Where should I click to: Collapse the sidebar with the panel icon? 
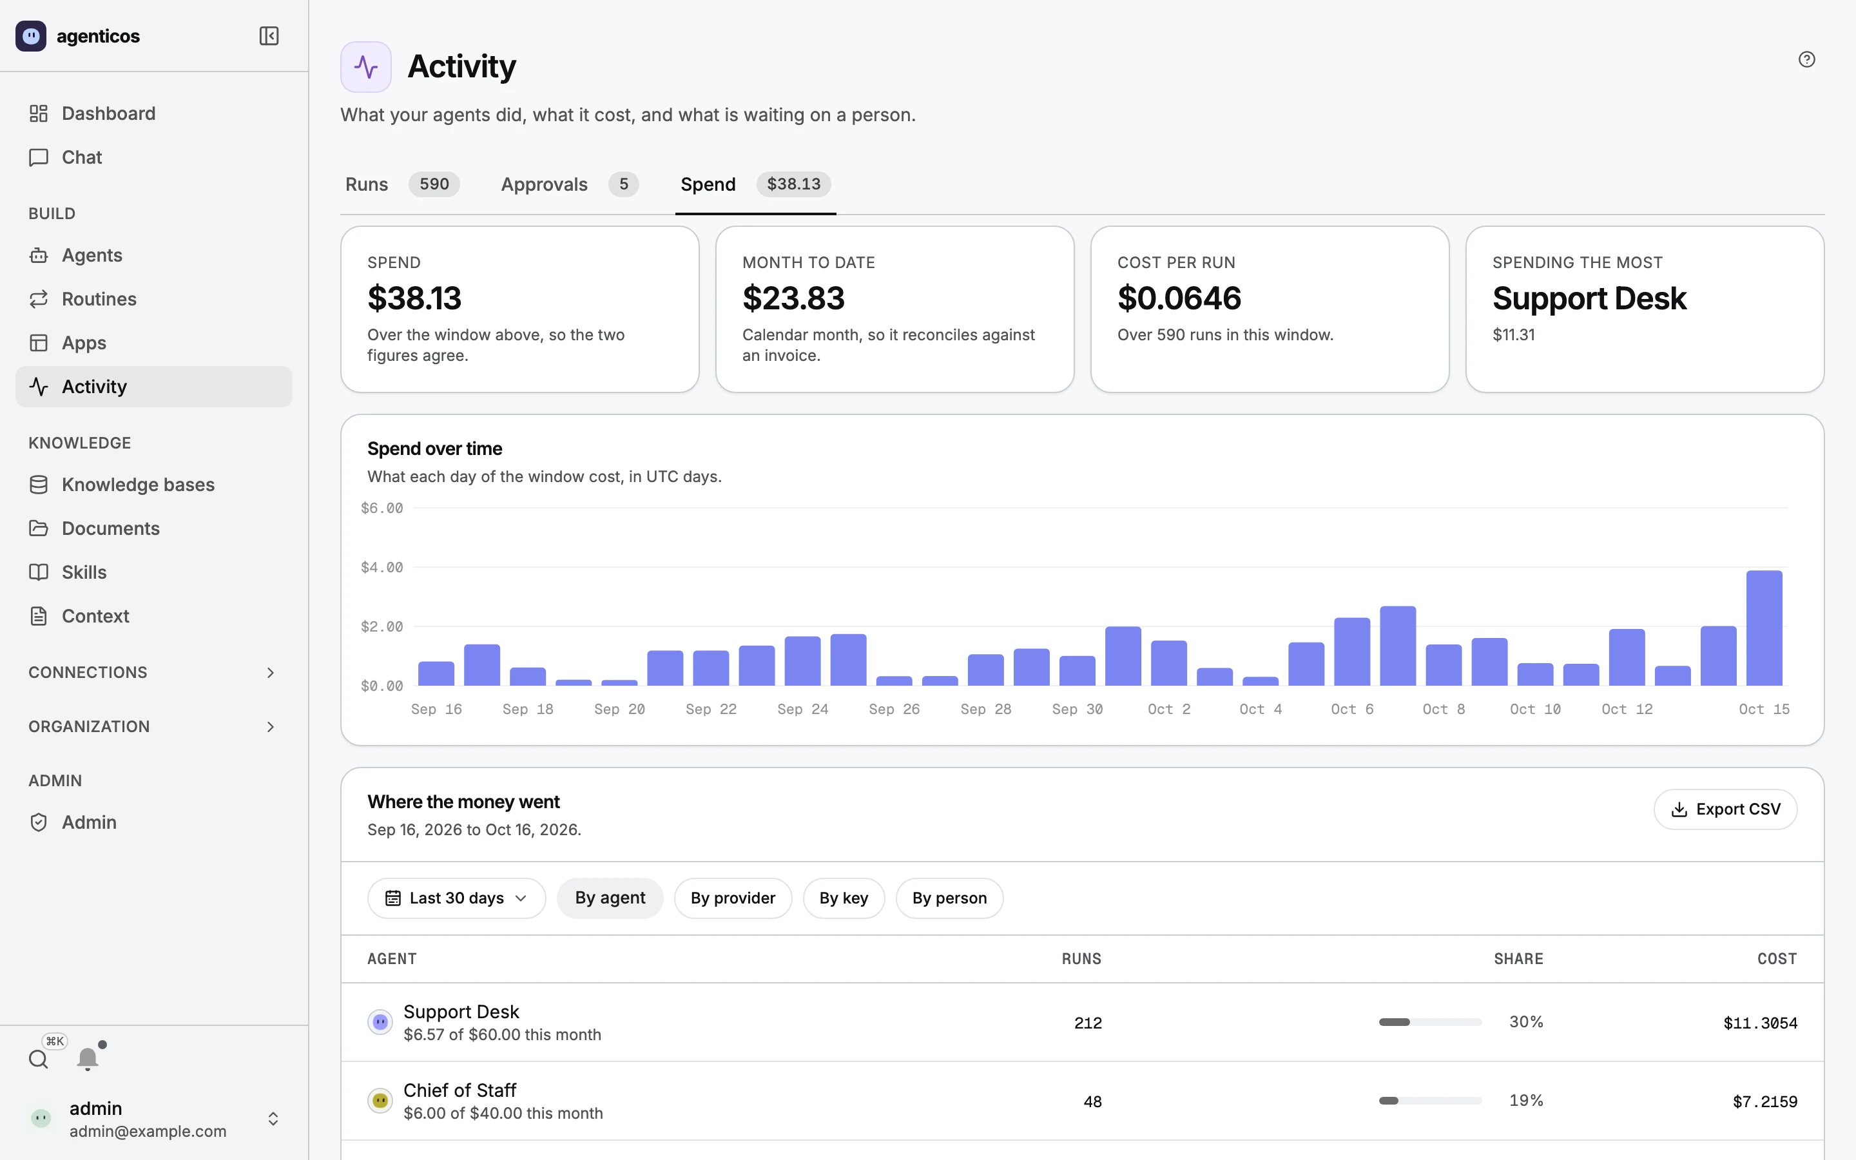click(x=269, y=36)
